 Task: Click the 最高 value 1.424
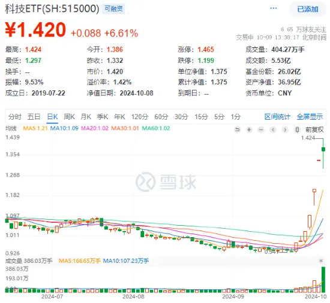(33, 50)
